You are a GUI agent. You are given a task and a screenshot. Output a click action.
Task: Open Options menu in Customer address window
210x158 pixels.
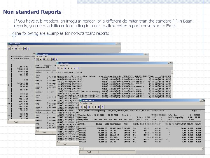(x=41, y=56)
